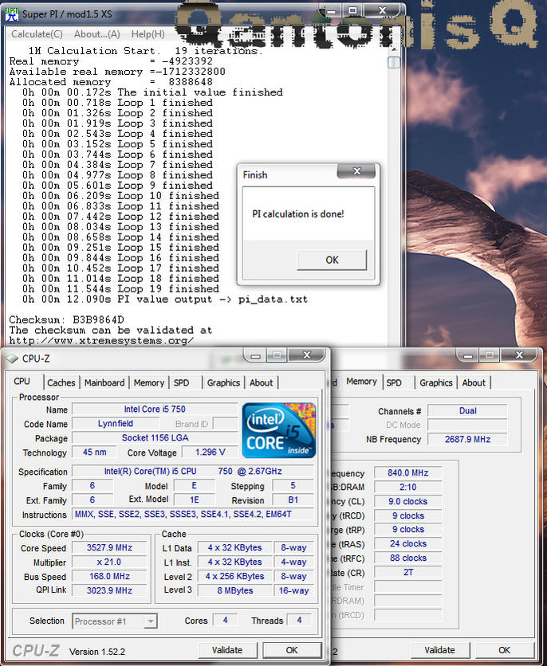Click Super PI scroll-up arrow

point(394,49)
